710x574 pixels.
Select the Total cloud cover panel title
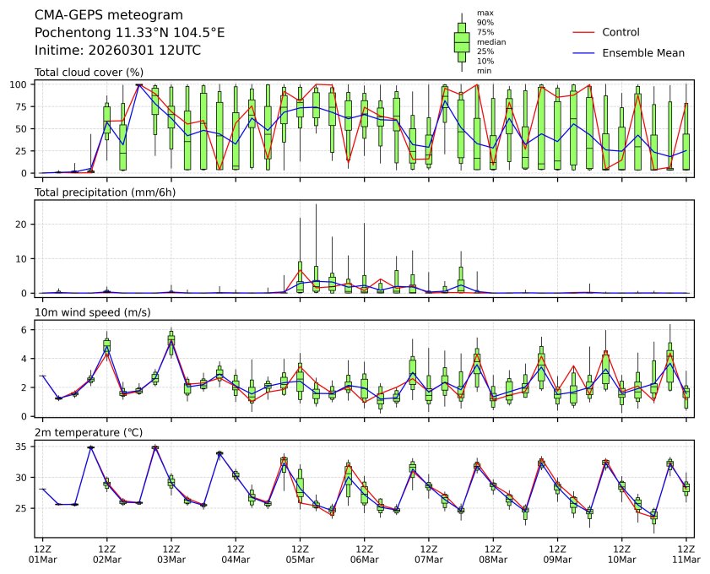pyautogui.click(x=89, y=73)
